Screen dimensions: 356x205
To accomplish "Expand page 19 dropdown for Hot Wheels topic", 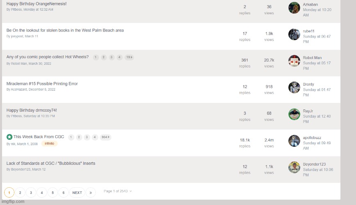I will coord(129,57).
